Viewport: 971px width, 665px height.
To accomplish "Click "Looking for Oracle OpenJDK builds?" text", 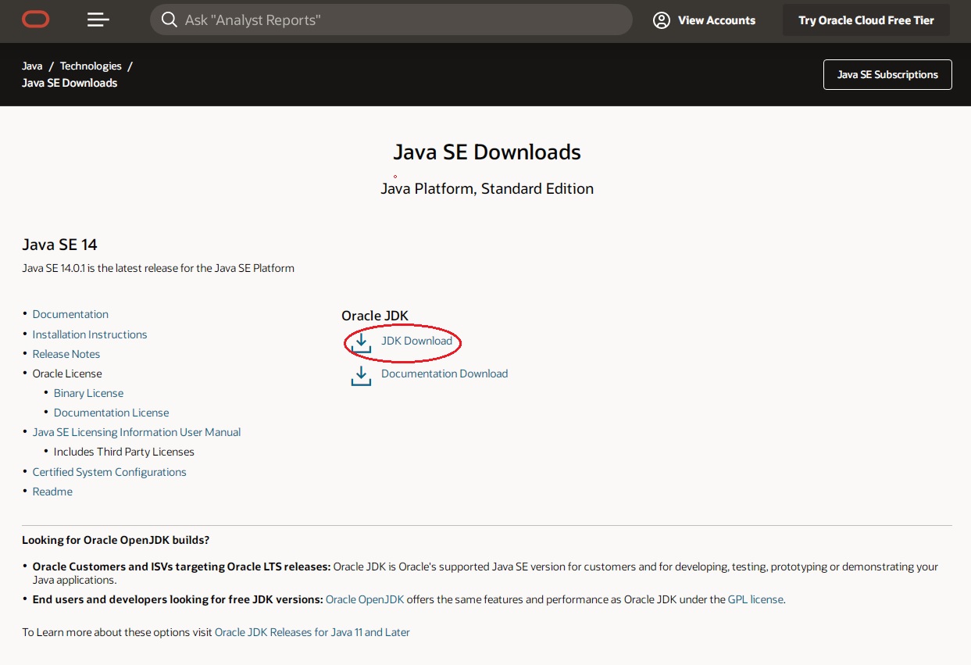I will tap(116, 540).
